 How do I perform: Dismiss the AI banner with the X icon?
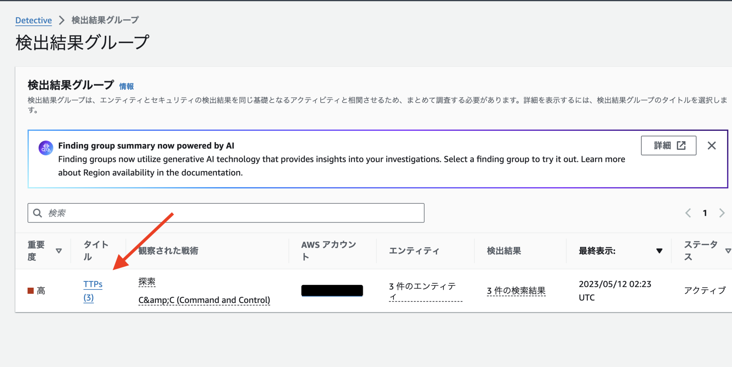(711, 145)
